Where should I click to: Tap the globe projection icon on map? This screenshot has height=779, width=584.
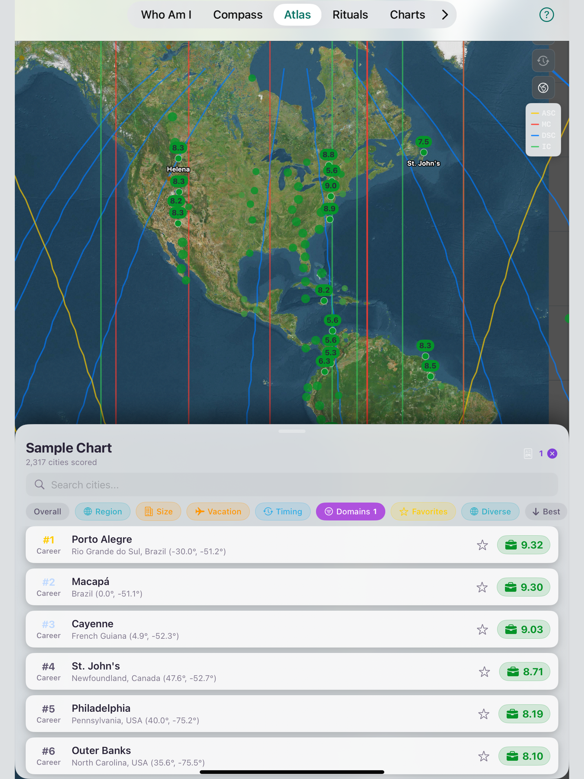point(543,88)
